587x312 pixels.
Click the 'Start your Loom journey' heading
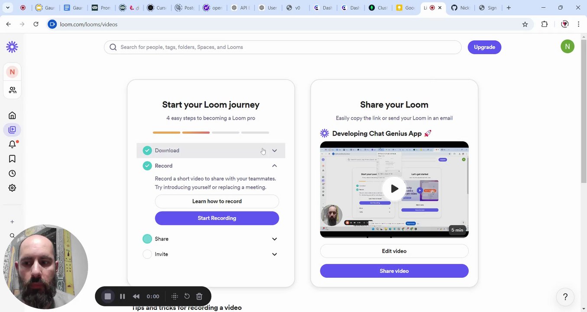pyautogui.click(x=211, y=104)
